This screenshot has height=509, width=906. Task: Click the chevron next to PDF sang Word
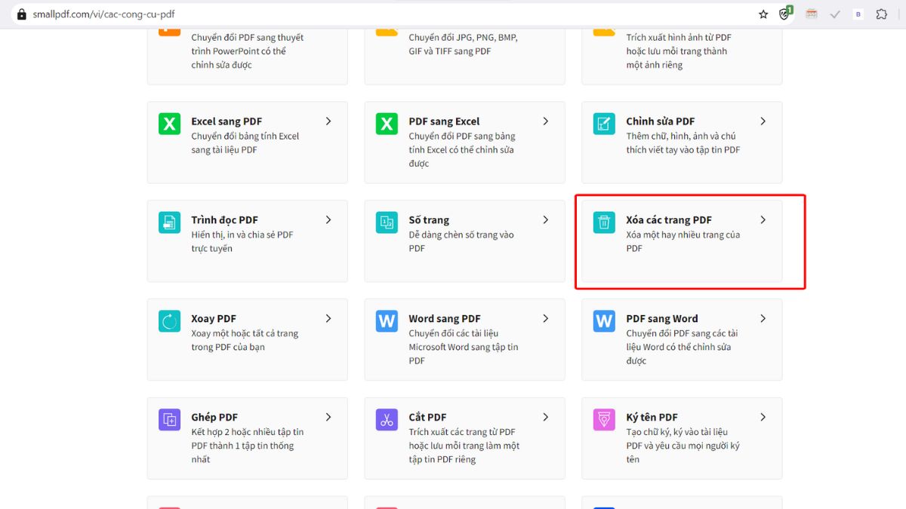tap(763, 319)
